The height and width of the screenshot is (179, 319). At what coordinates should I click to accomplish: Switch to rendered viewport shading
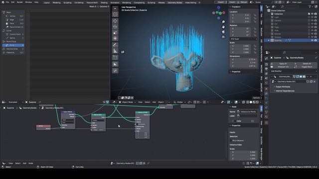(x=257, y=102)
